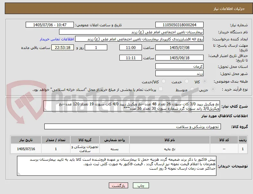Click the شرح کلی نیاز label
This screenshot has height=194, width=253.
pyautogui.click(x=234, y=106)
